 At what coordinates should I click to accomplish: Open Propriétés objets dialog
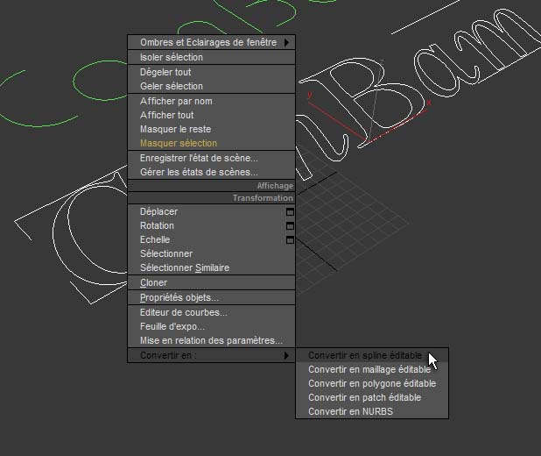pos(211,297)
